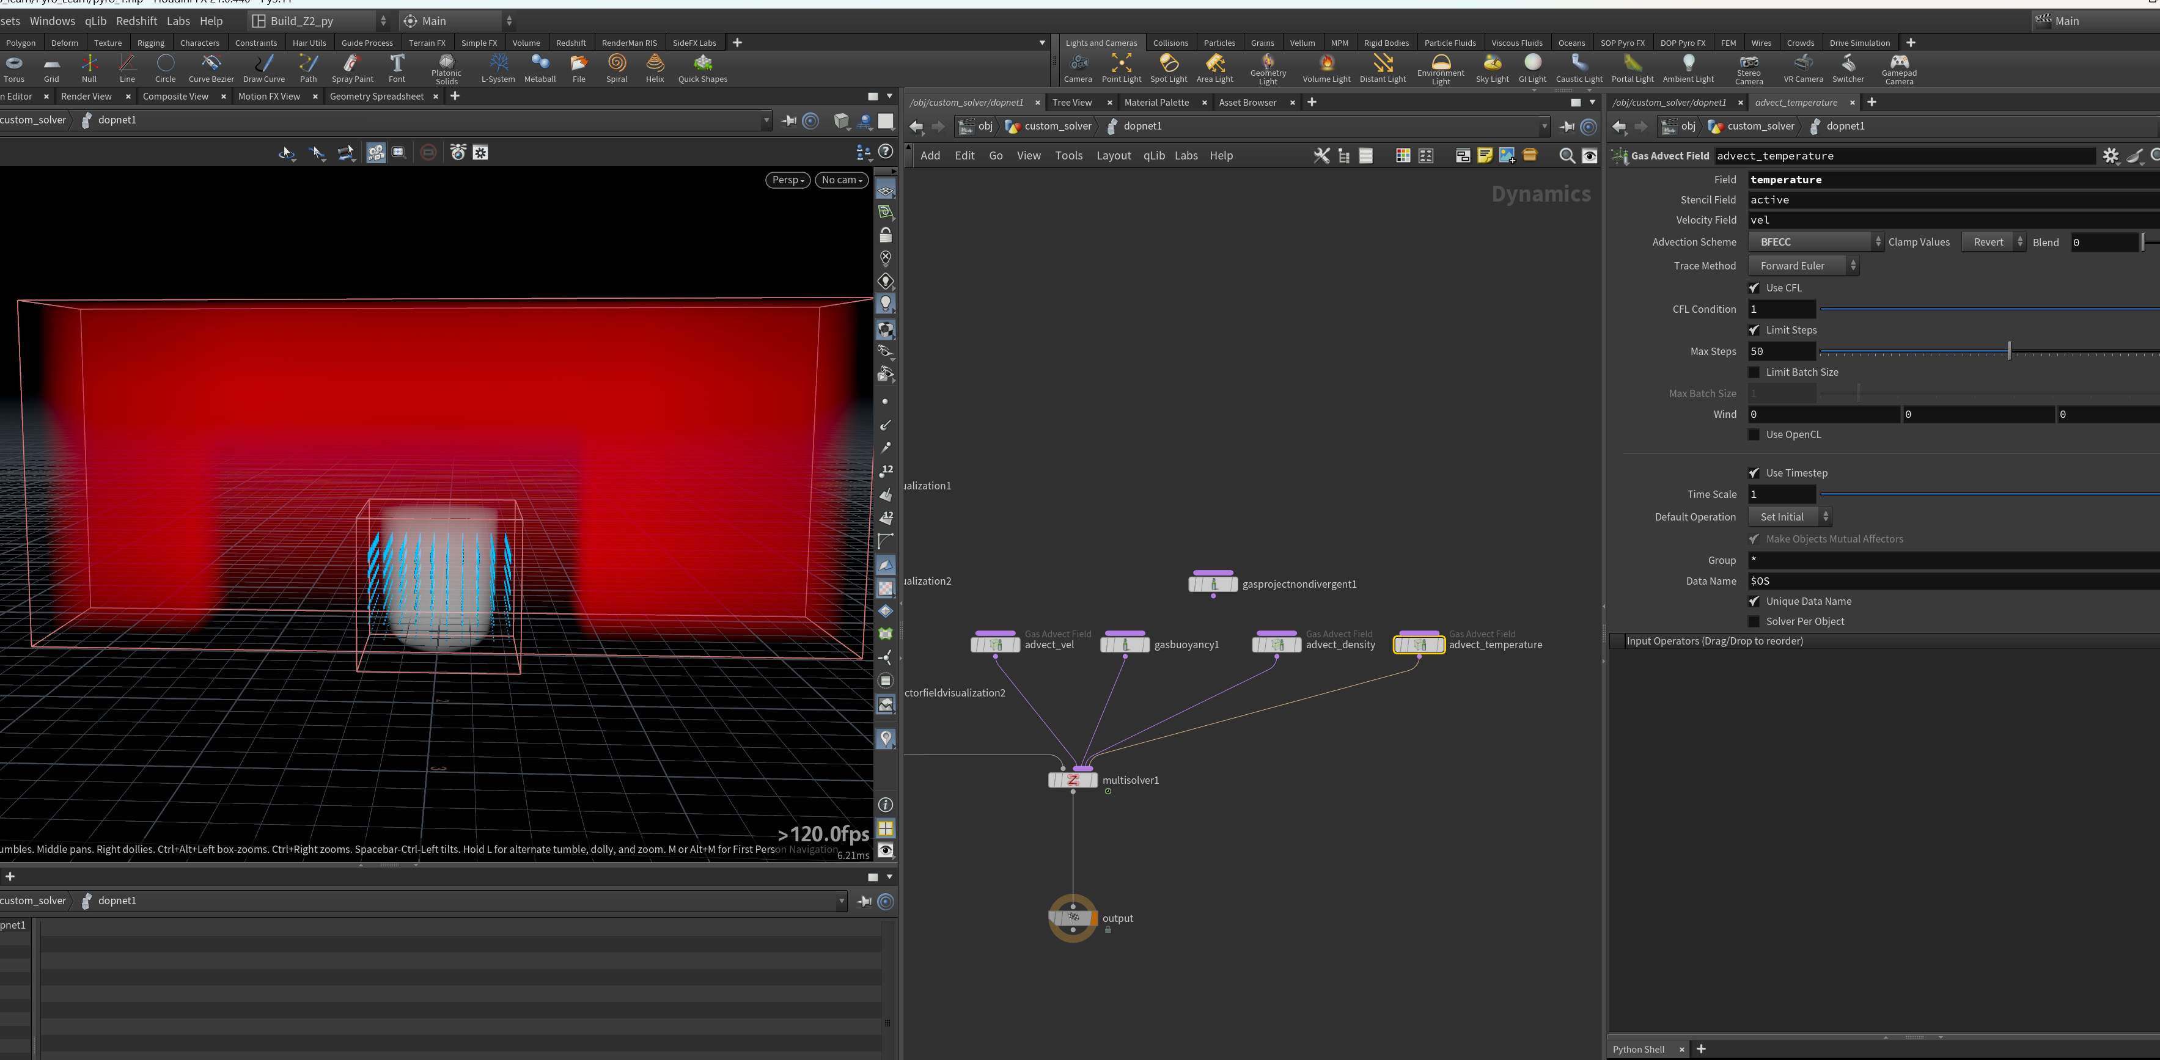
Task: Click the Spiral shelf tool icon
Action: point(617,63)
